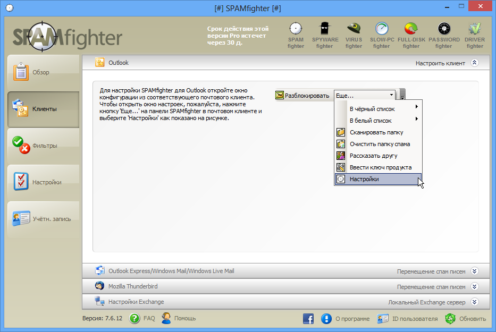Expand Настройки Exchange section chevron
Viewport: 496px width, 332px height.
(474, 302)
